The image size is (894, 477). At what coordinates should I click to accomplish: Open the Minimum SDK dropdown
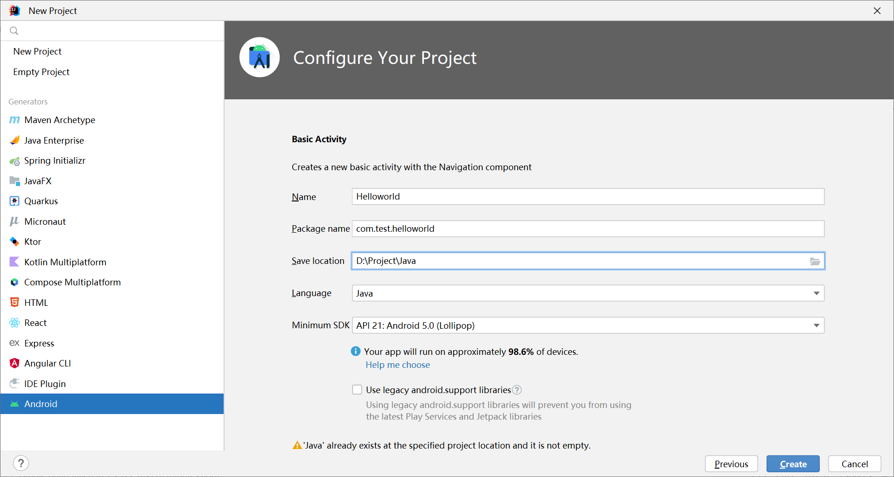coord(588,325)
